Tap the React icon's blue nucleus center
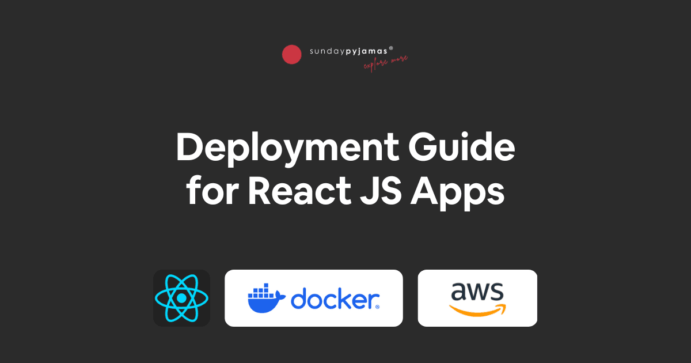This screenshot has width=691, height=363. [x=181, y=298]
